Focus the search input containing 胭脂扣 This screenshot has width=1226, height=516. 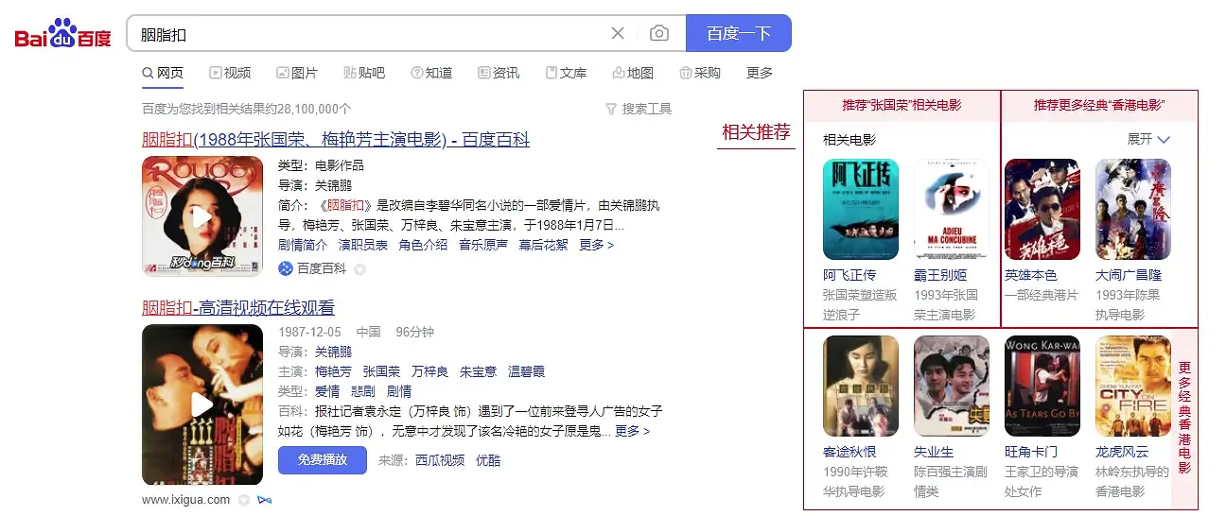[x=369, y=34]
